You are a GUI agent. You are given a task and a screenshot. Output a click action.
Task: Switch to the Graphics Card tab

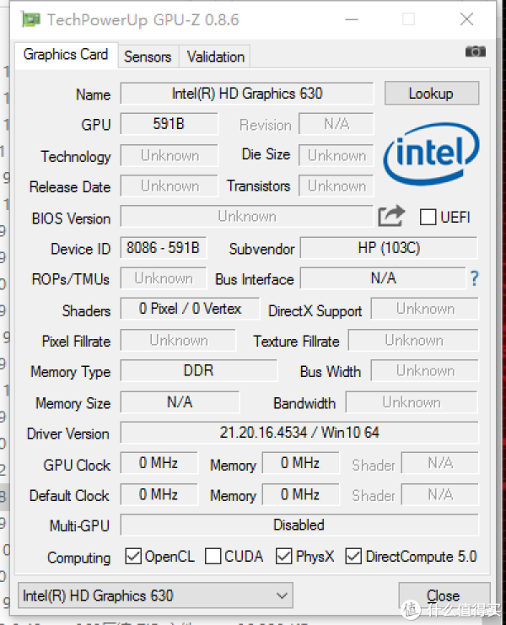(x=66, y=55)
